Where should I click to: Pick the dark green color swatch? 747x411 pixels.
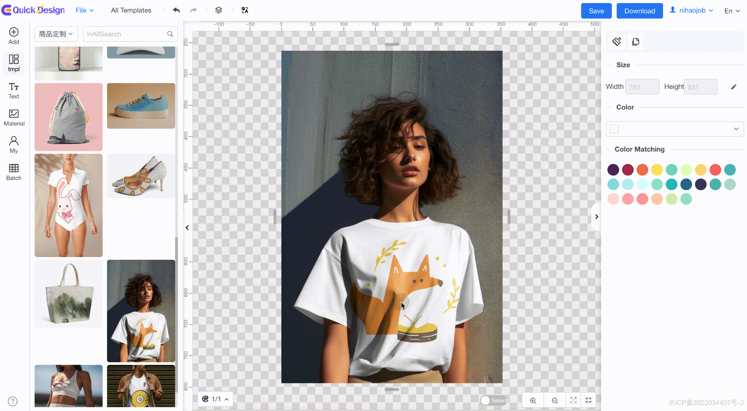coord(686,184)
